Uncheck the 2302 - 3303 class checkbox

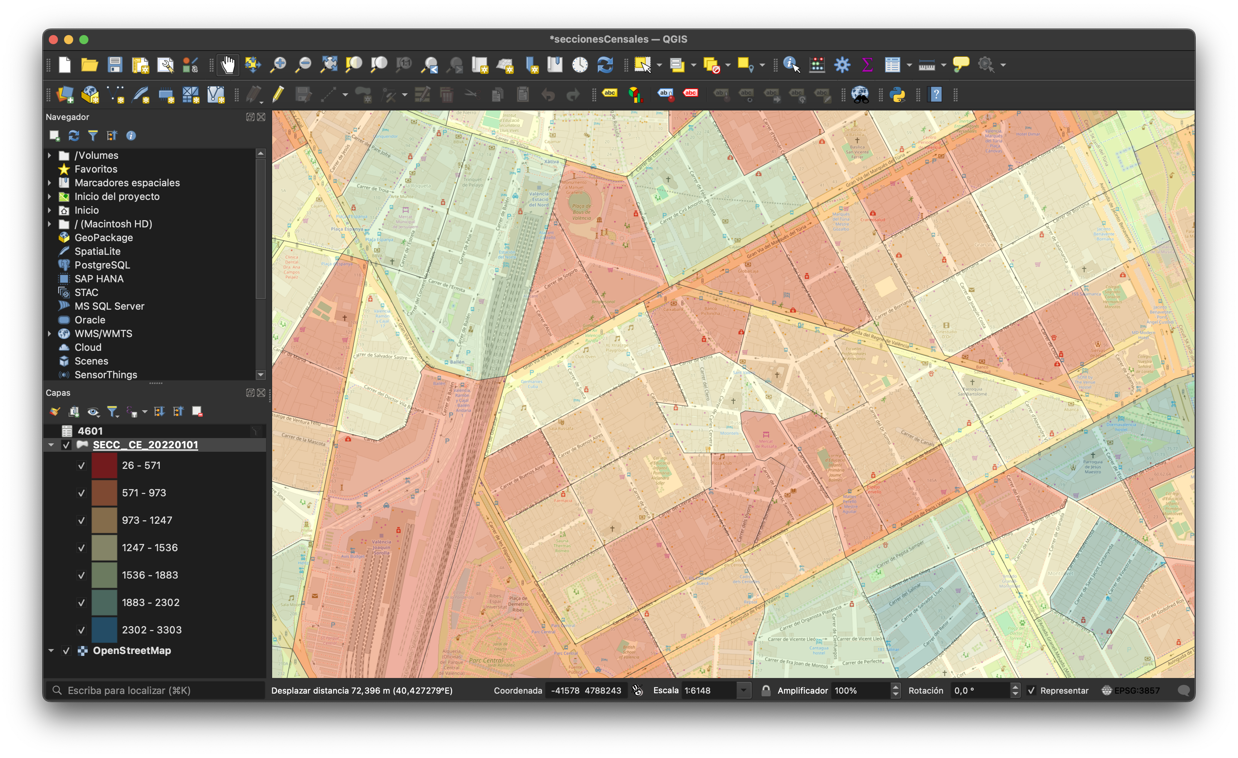tap(82, 630)
